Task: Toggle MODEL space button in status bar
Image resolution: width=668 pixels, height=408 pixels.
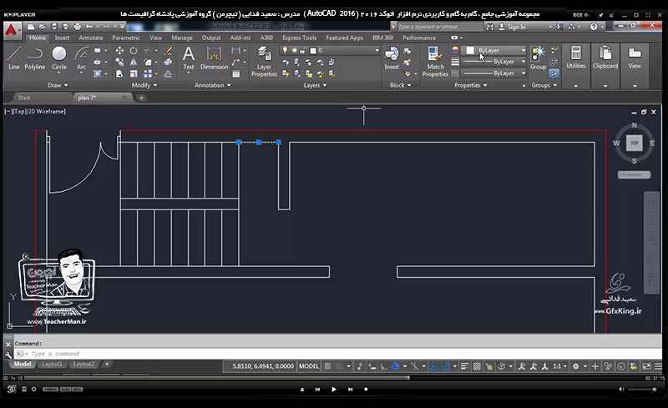Action: point(309,365)
